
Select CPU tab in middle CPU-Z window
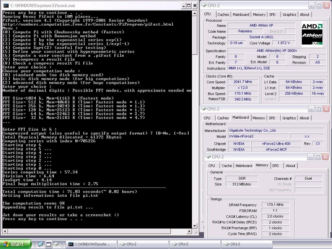pos(207,118)
